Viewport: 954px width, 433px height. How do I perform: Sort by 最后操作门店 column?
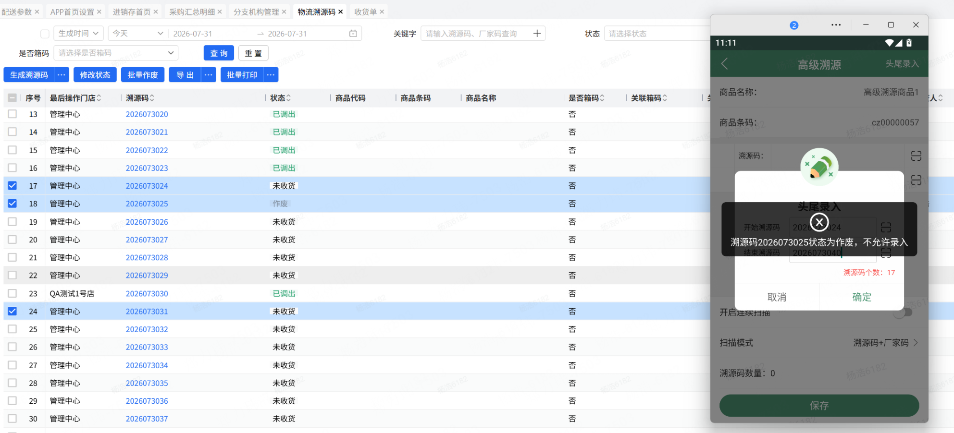(99, 98)
